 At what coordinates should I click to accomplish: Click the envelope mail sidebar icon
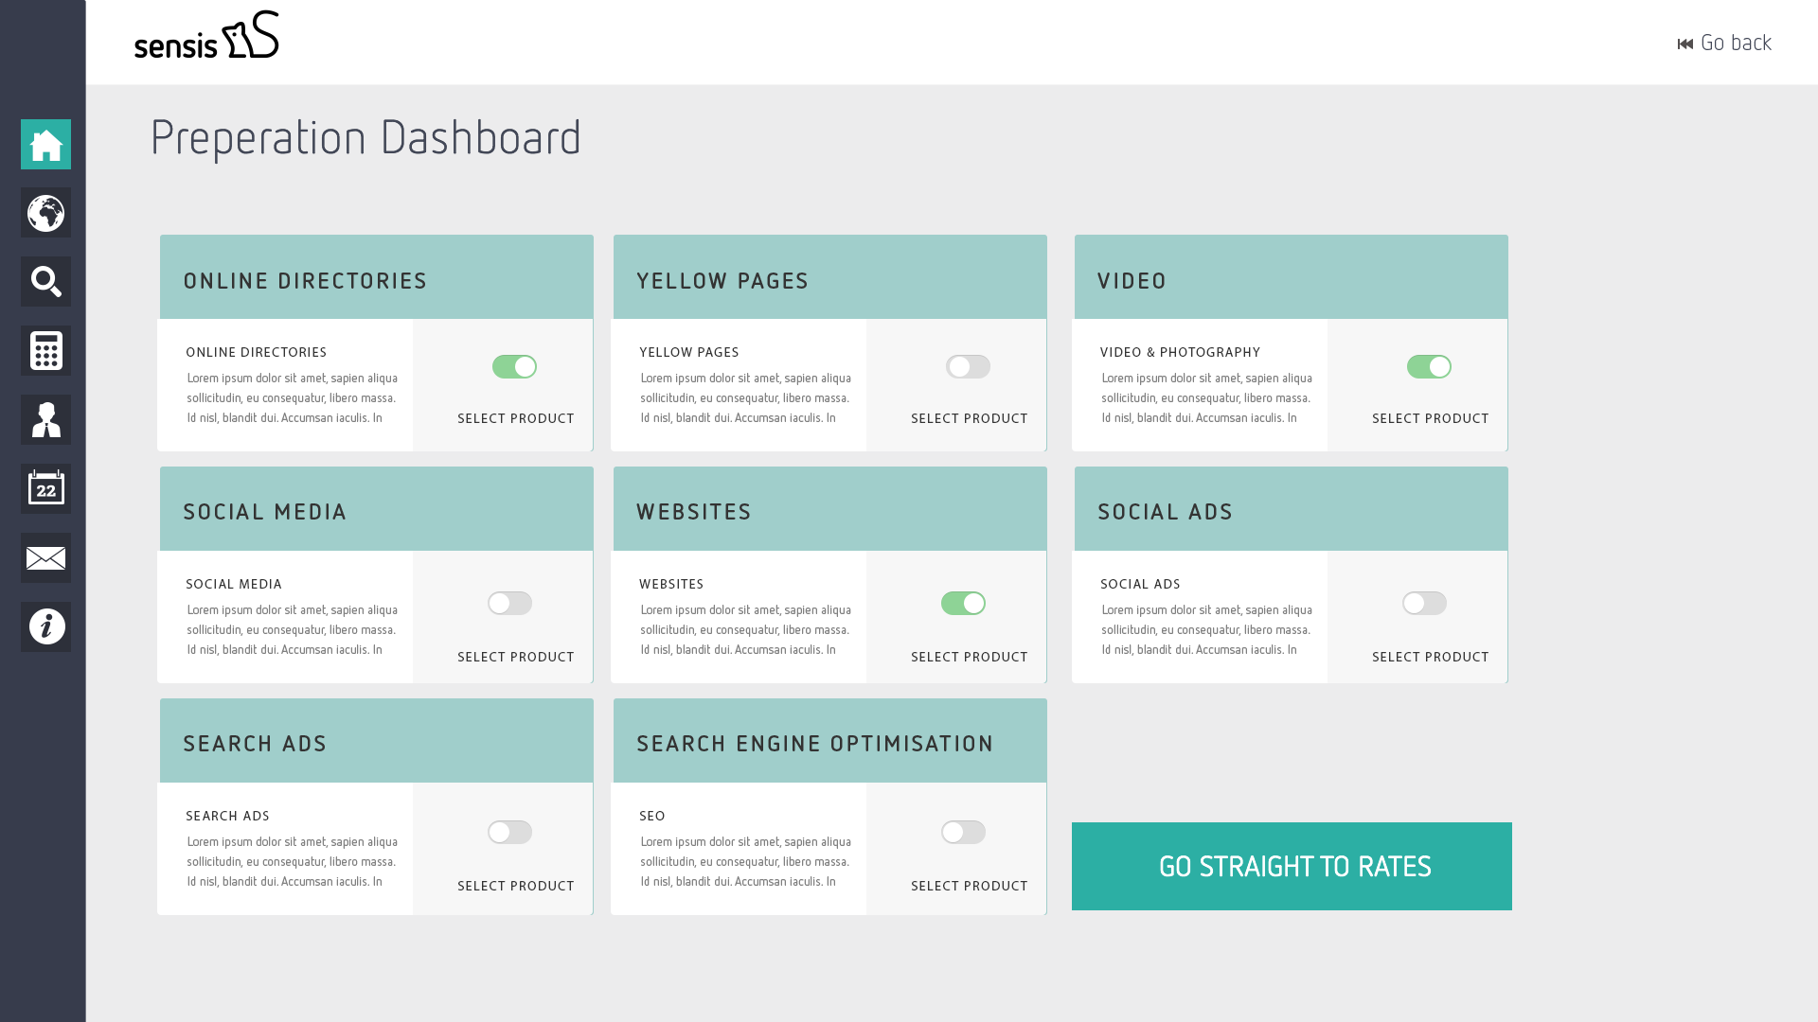pyautogui.click(x=45, y=558)
